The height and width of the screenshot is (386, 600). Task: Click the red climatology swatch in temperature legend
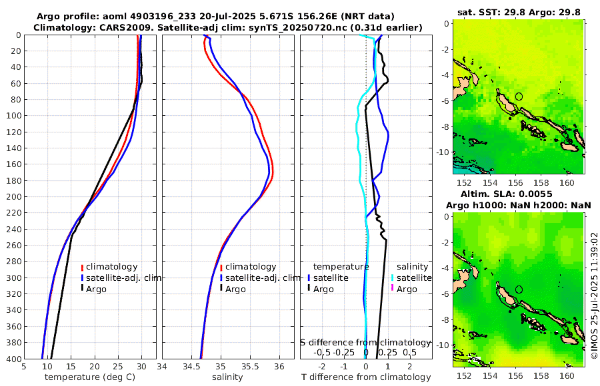(x=82, y=267)
